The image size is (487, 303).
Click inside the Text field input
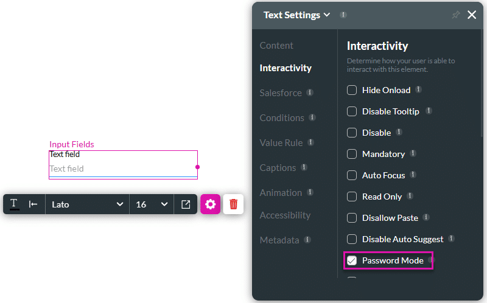[123, 169]
